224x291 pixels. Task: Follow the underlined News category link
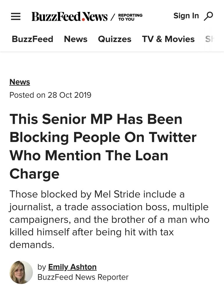pyautogui.click(x=20, y=82)
